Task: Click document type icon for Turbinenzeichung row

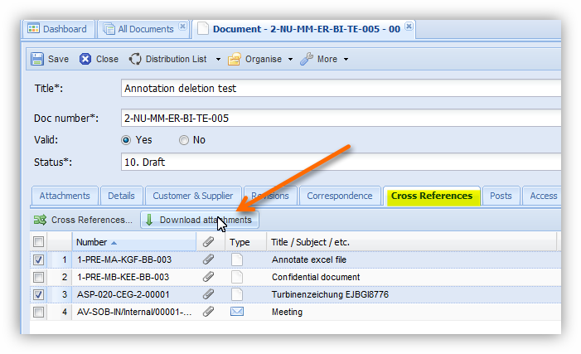Action: pos(237,294)
